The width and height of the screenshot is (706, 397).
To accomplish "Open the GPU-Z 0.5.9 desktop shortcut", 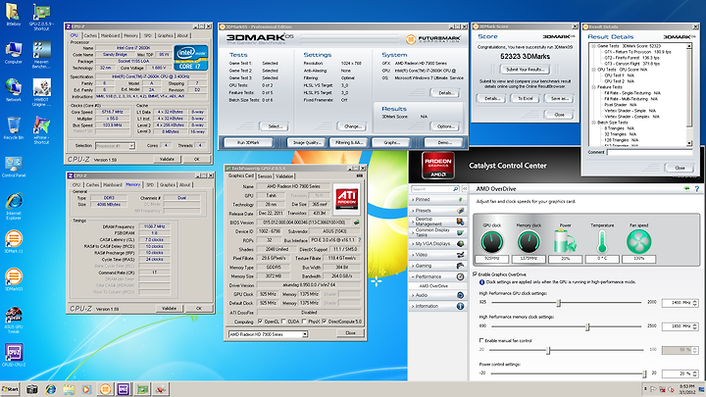I will coord(41,17).
